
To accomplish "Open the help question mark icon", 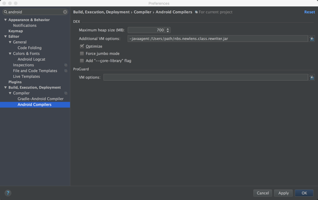I will coord(8,193).
